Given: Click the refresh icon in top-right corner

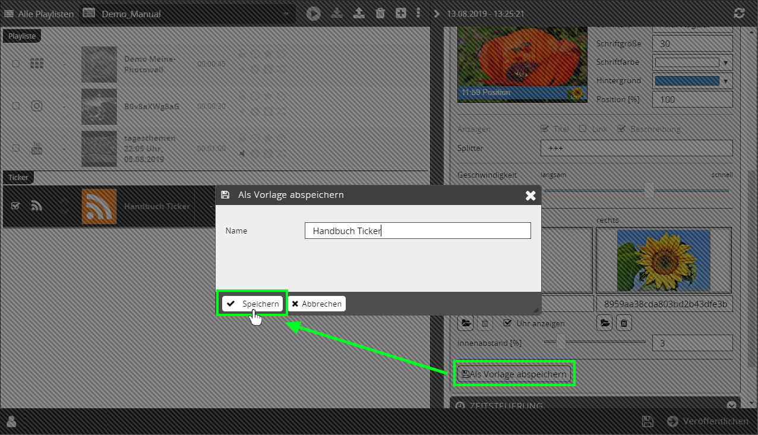Looking at the screenshot, I should point(740,13).
